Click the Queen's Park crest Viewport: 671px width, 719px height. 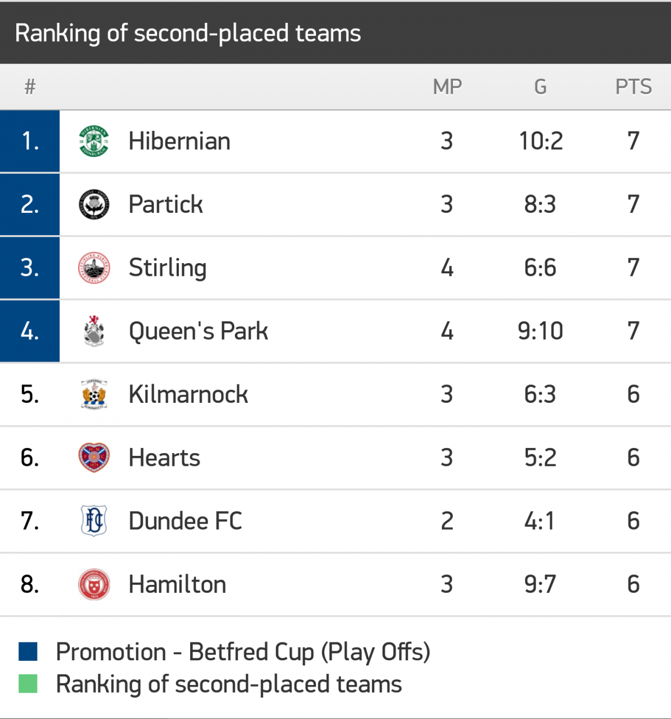pyautogui.click(x=94, y=331)
